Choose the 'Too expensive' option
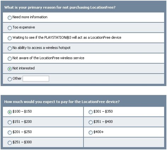 click(10, 28)
